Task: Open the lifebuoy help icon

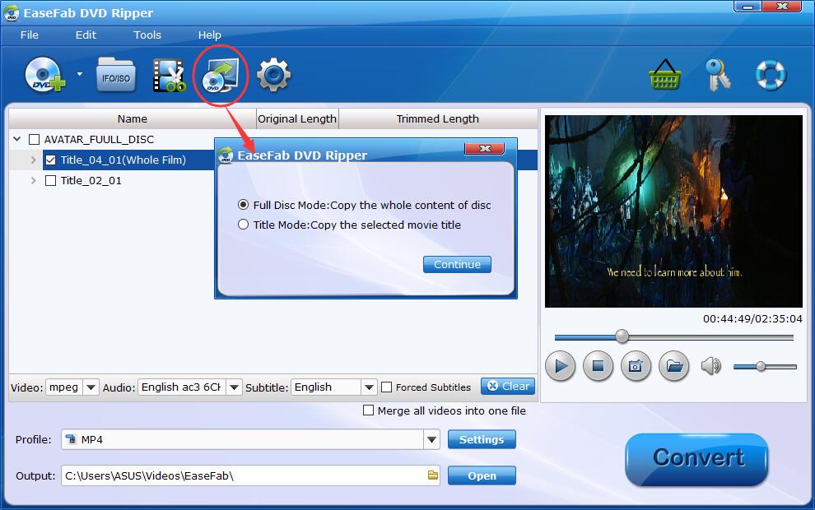Action: click(x=771, y=75)
